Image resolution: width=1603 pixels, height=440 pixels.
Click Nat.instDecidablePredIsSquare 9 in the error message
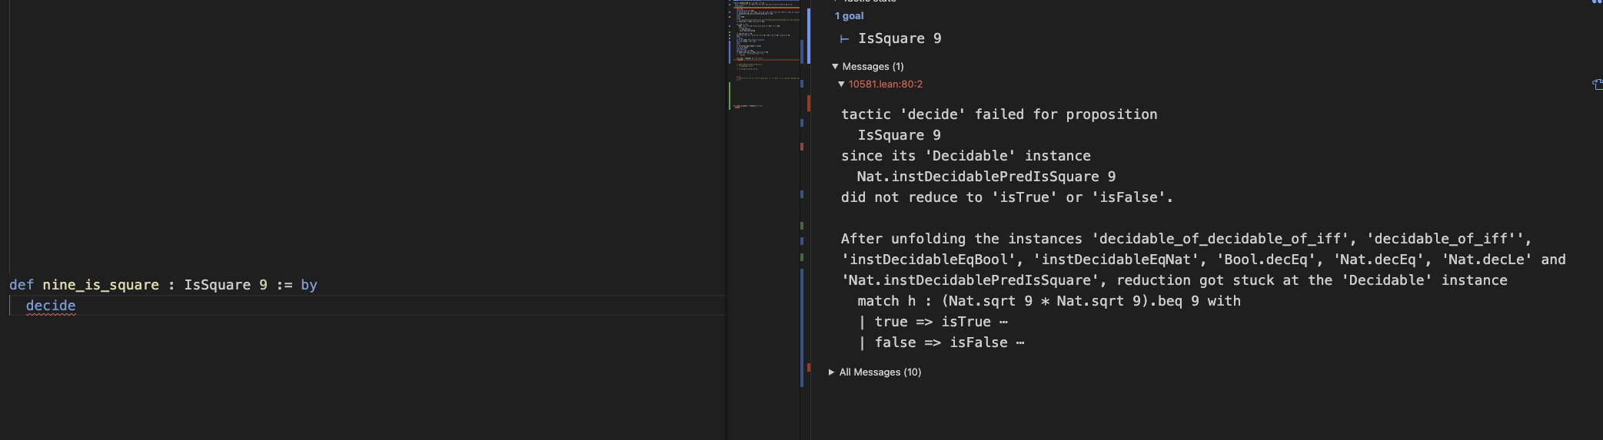click(986, 177)
